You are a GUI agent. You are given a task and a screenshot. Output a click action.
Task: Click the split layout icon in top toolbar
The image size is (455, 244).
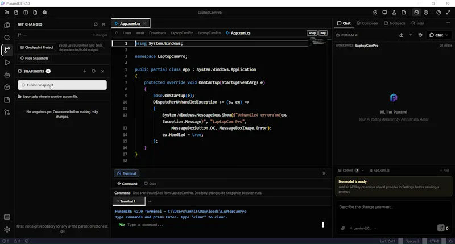coord(26,13)
